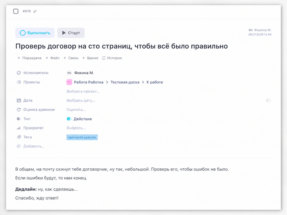Image resolution: width=287 pixels, height=215 pixels.
Task: Open assignee Фокина М. in Исполнители
Action: pos(80,73)
